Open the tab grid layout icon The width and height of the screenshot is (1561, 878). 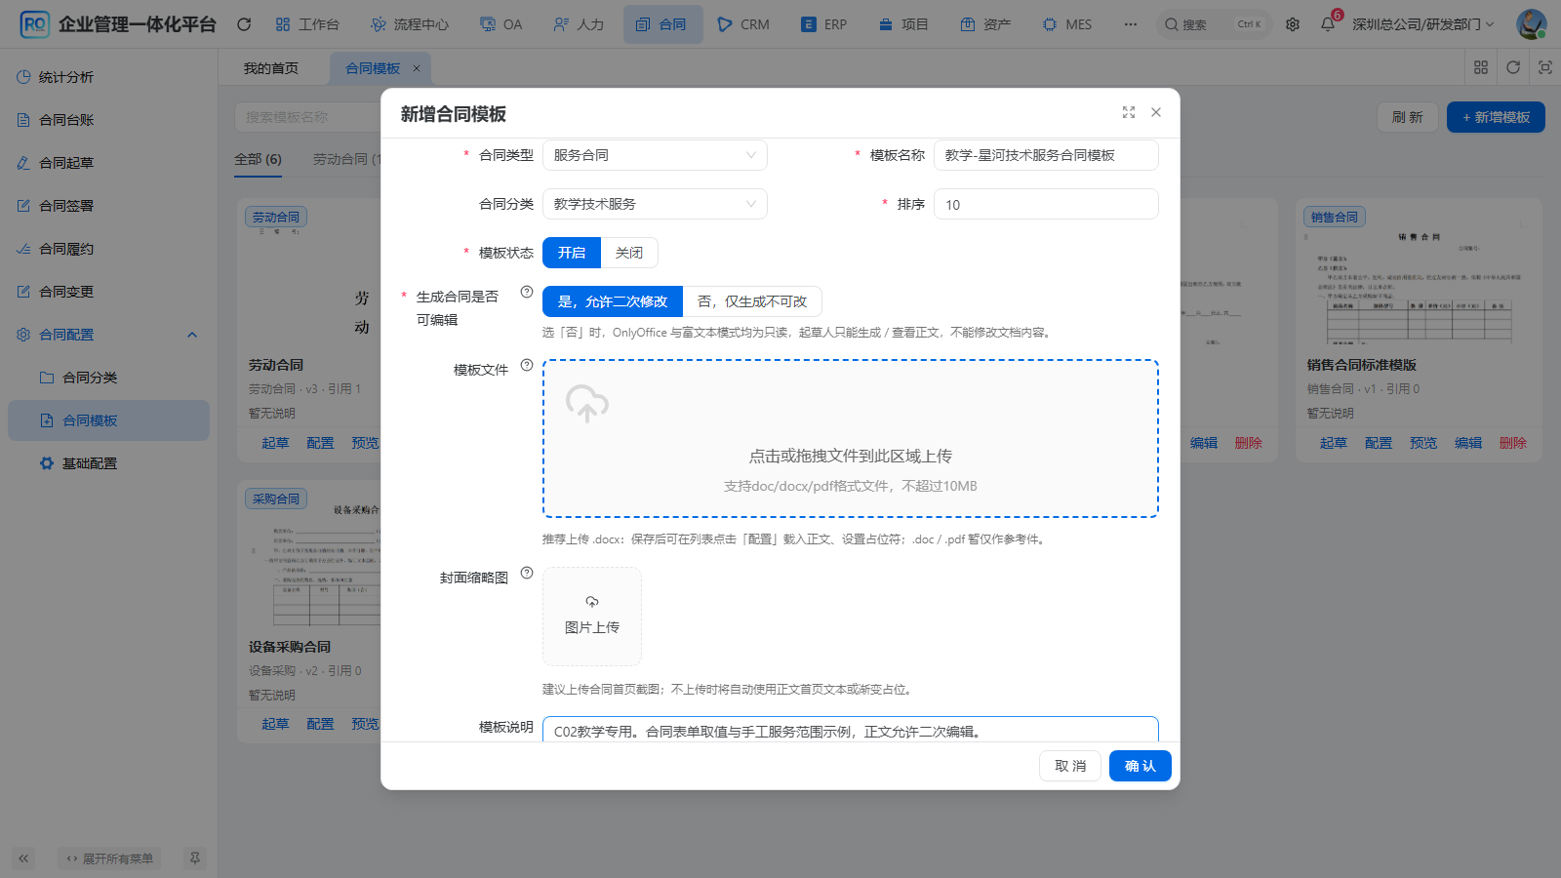(x=1481, y=67)
